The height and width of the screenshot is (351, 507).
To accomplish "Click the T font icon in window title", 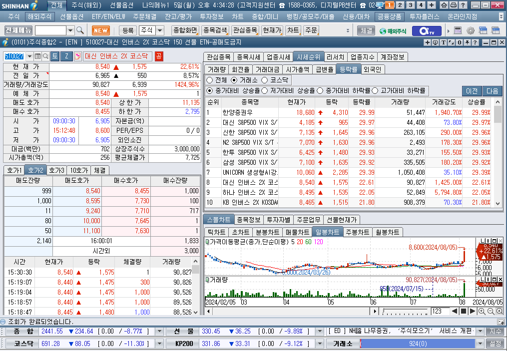I will [x=443, y=42].
